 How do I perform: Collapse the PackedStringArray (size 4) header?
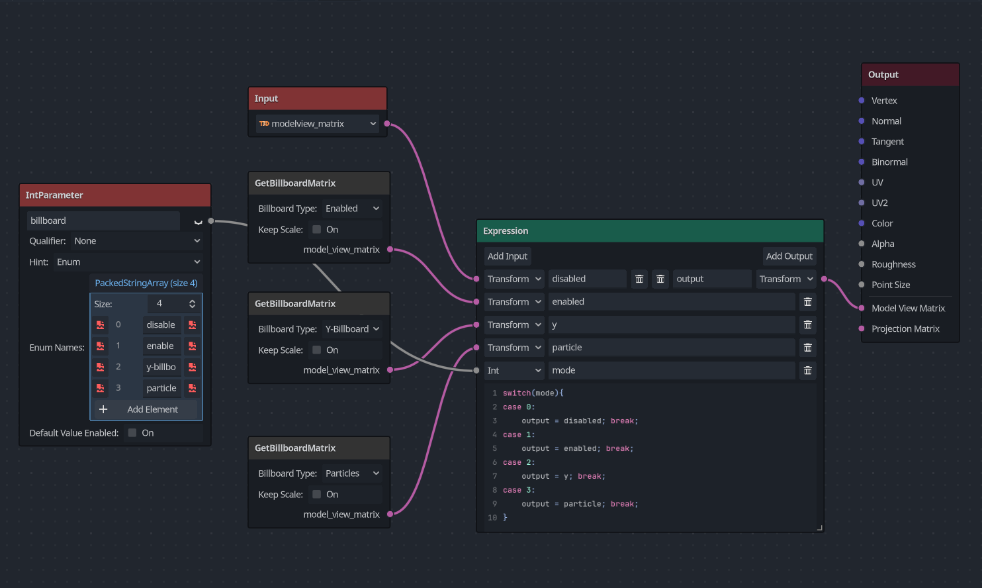pos(146,283)
